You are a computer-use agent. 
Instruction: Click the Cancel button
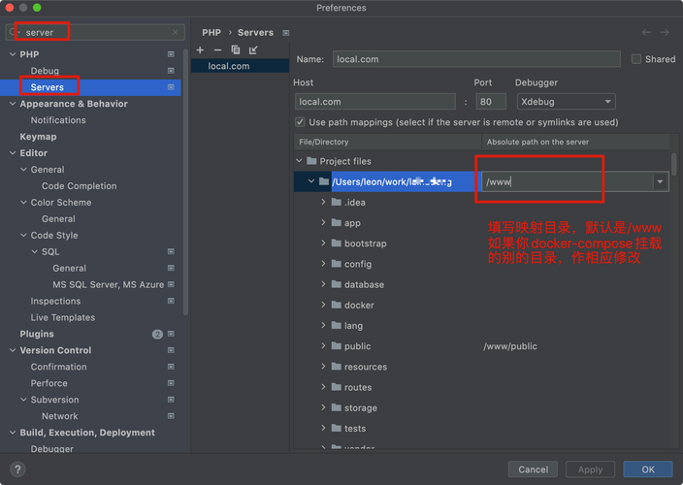pos(533,469)
